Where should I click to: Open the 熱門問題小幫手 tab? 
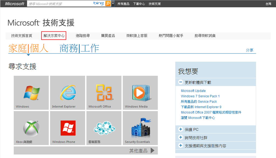171,36
